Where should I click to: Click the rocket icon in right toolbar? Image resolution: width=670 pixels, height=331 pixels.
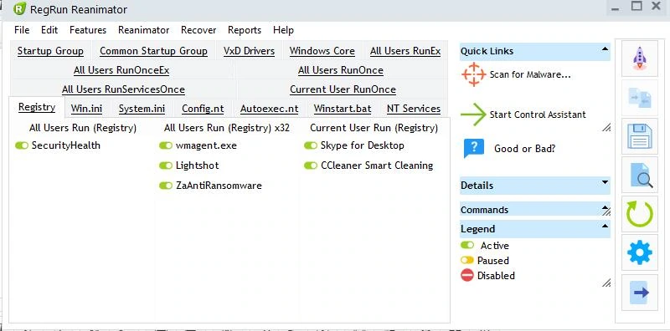[640, 59]
